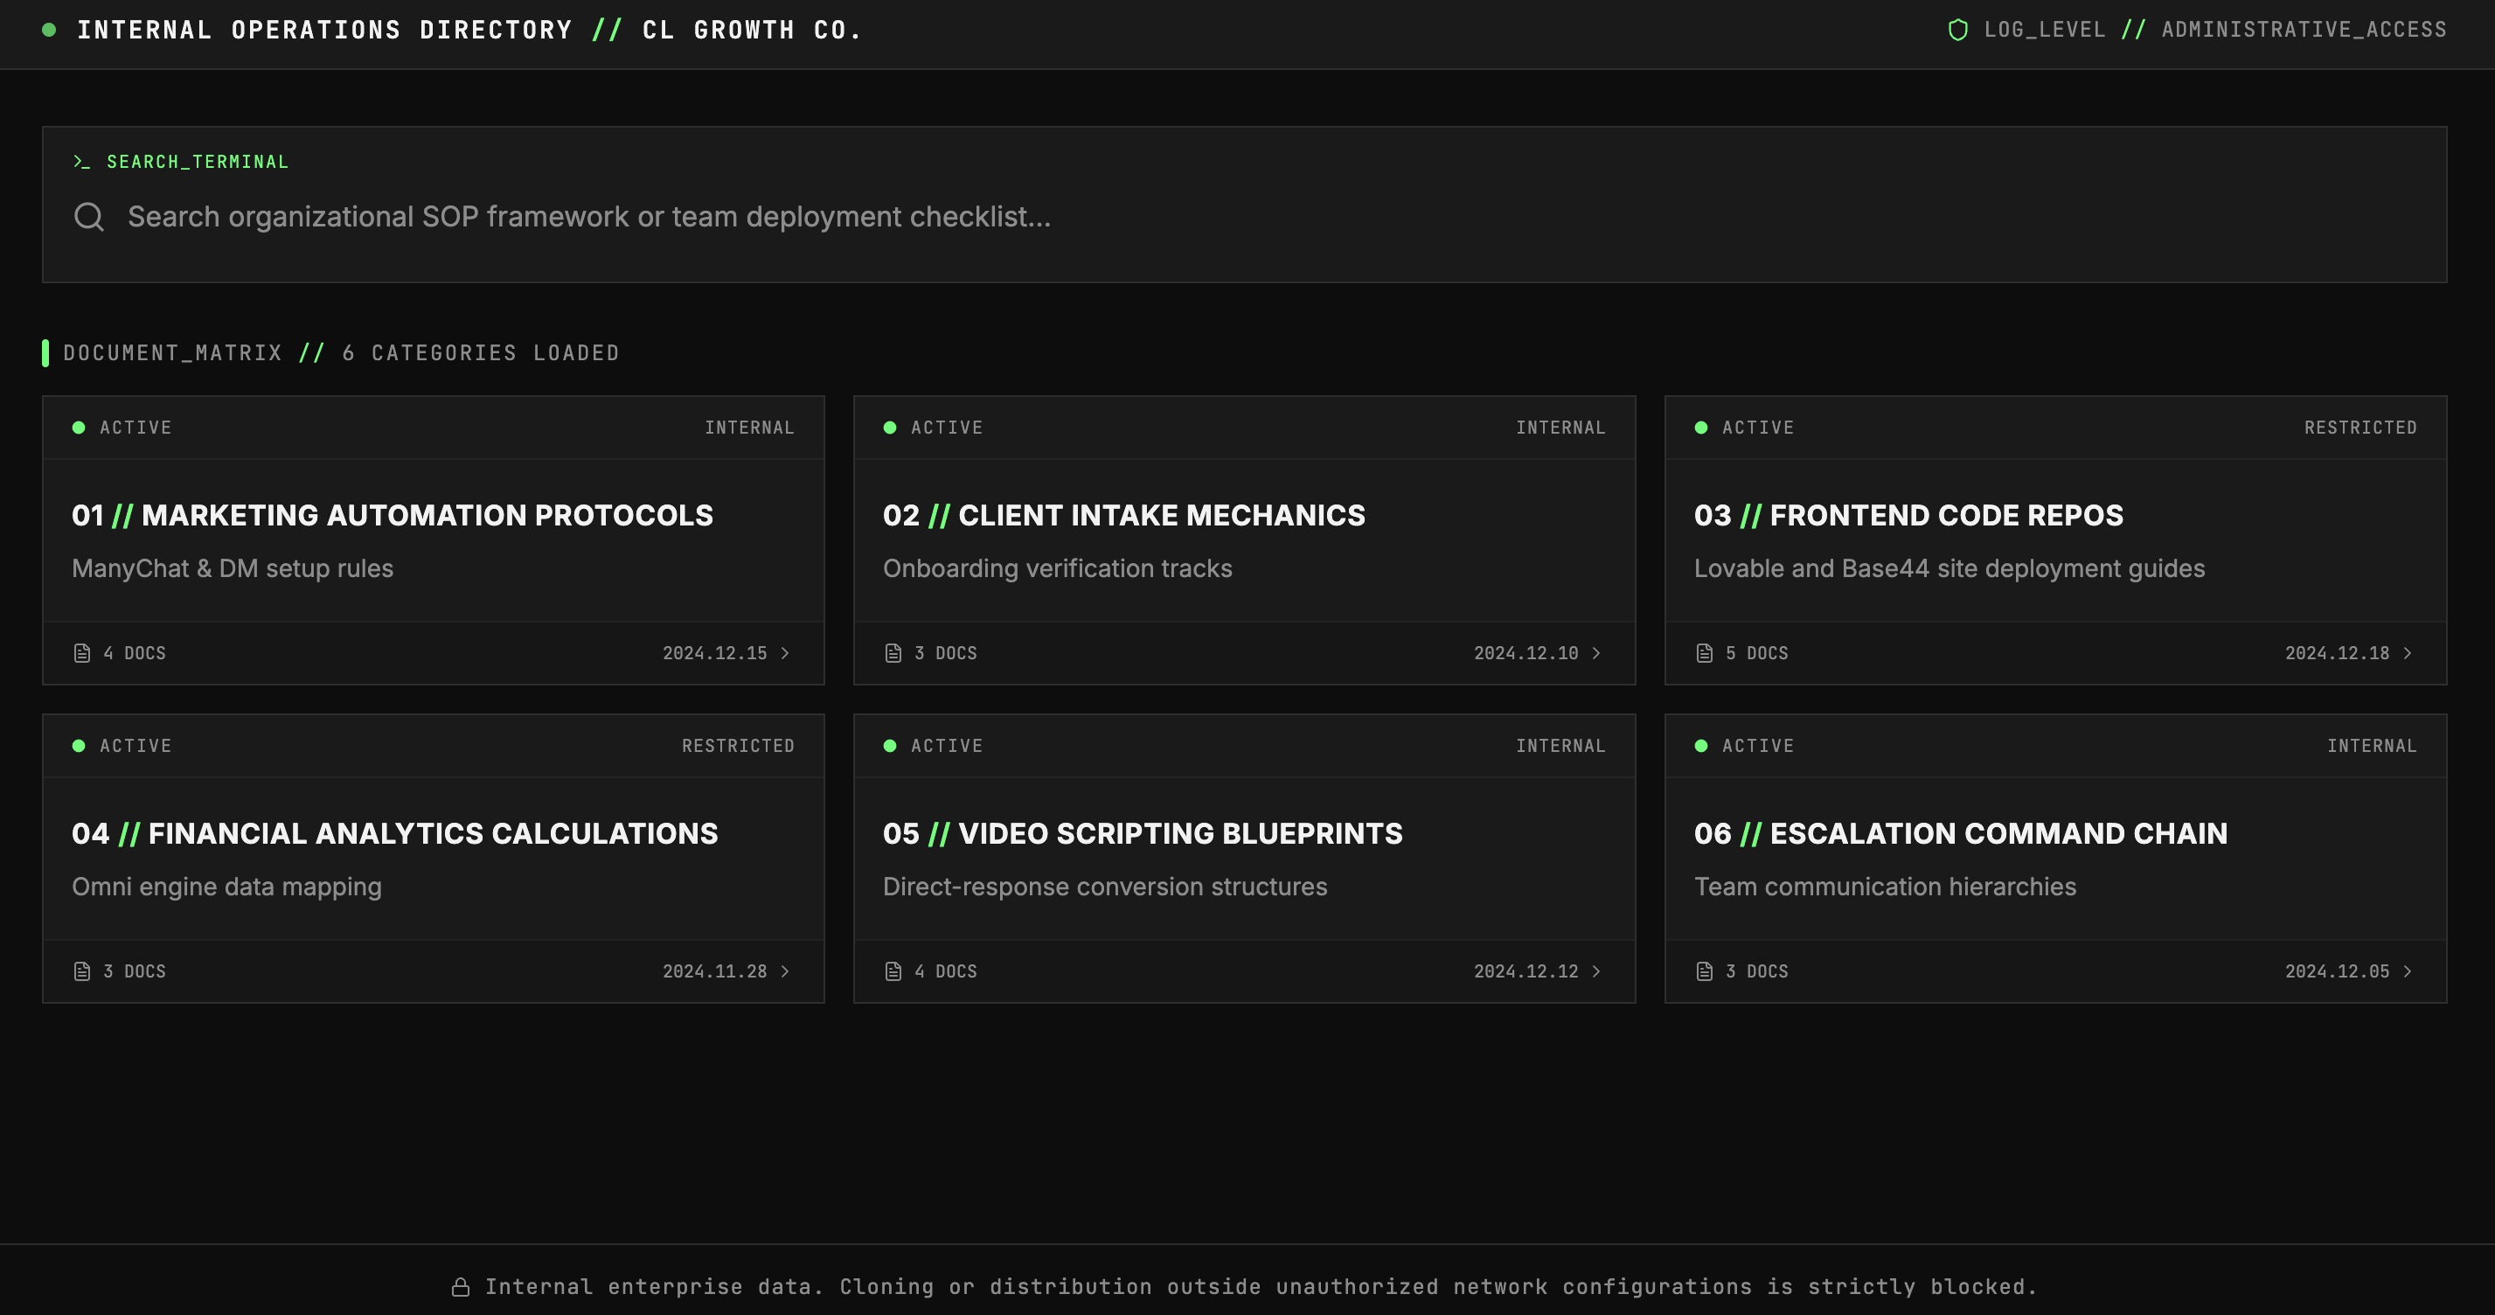Click the green ACTIVE dot on Frontend Code Repos card
Image resolution: width=2495 pixels, height=1315 pixels.
pos(1701,428)
